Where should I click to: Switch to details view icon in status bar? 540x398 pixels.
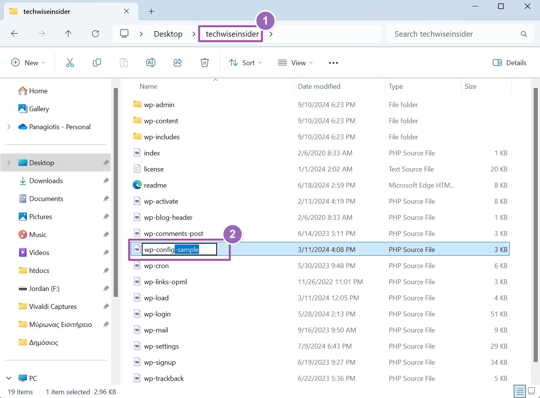point(520,392)
